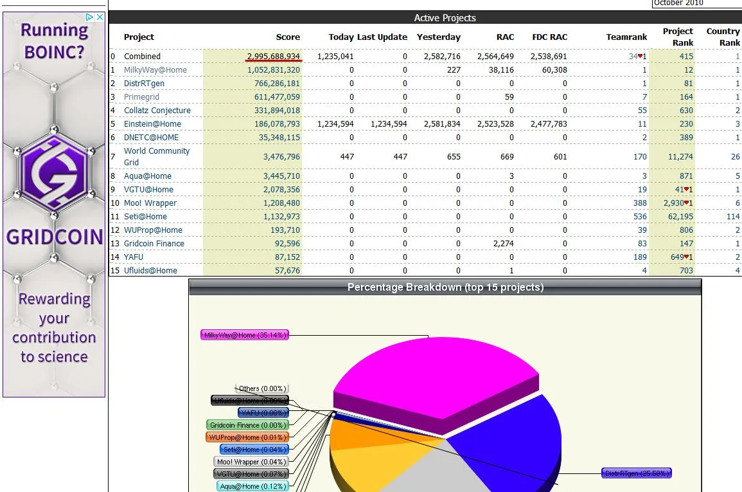This screenshot has width=742, height=492.
Task: Click Seti@Home project rank 62,195
Action: 680,216
